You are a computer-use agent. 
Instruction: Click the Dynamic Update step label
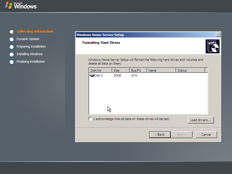click(28, 39)
